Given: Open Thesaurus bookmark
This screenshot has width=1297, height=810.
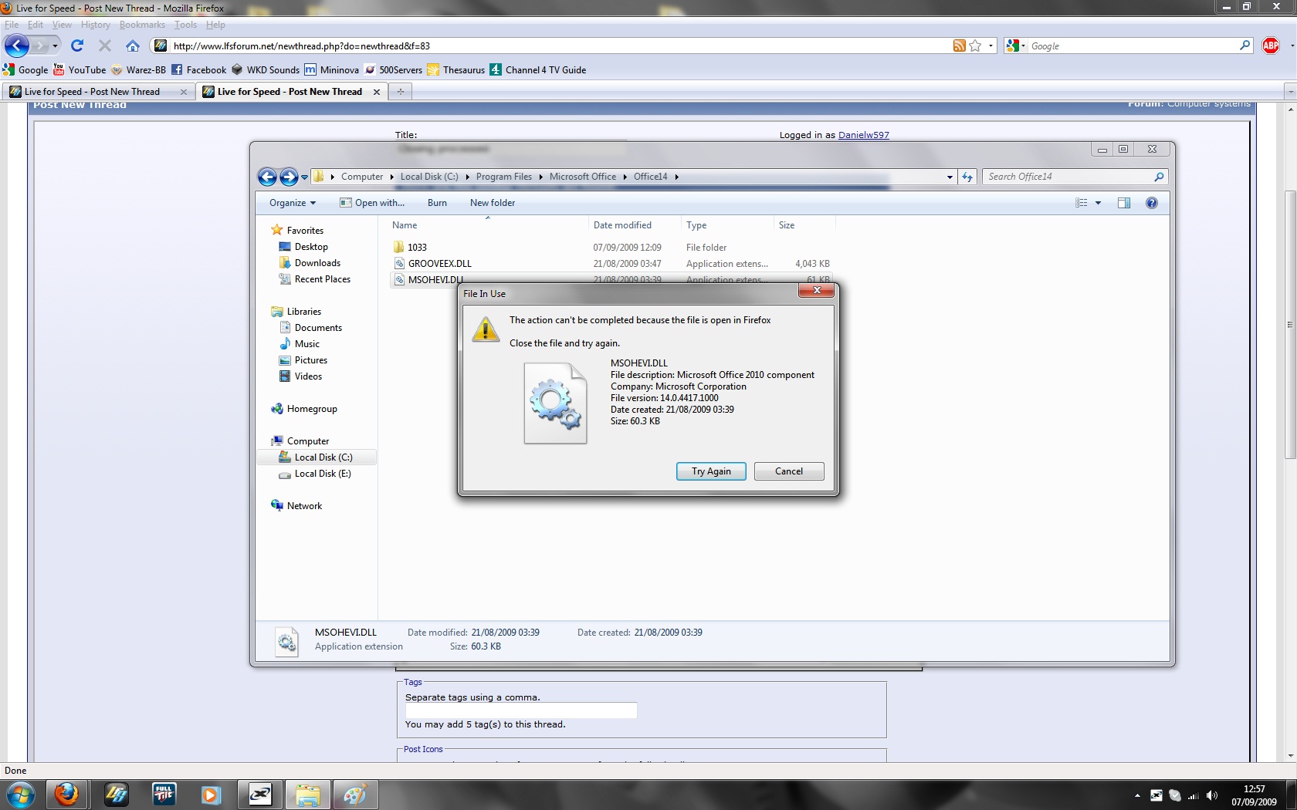Looking at the screenshot, I should tap(456, 69).
